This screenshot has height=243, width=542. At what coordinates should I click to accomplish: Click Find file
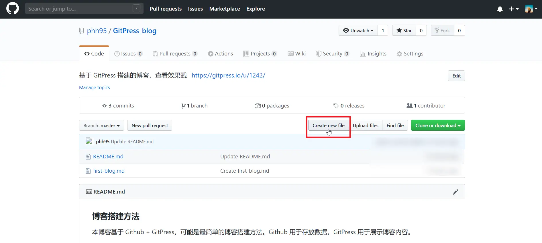tap(395, 125)
